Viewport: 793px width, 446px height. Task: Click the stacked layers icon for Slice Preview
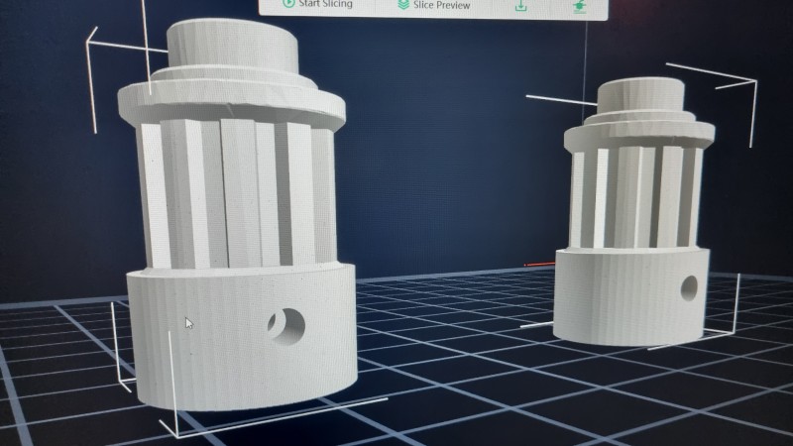click(403, 5)
